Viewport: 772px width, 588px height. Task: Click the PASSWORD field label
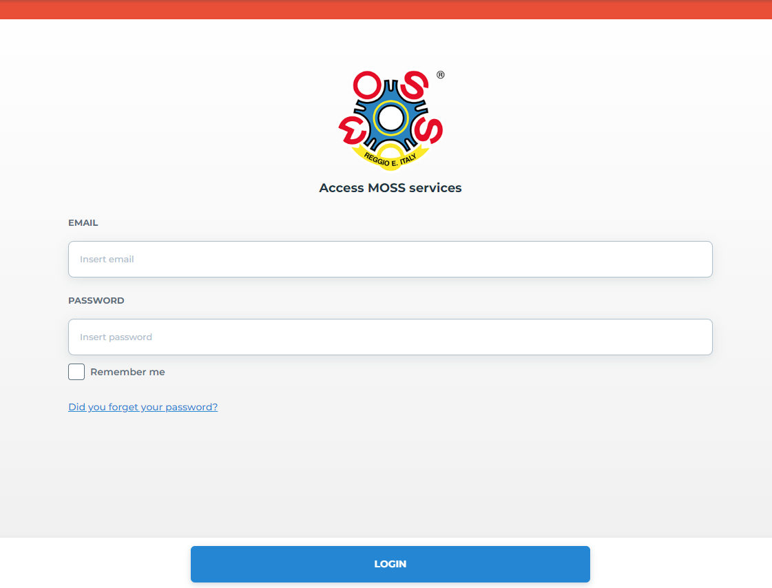point(96,301)
